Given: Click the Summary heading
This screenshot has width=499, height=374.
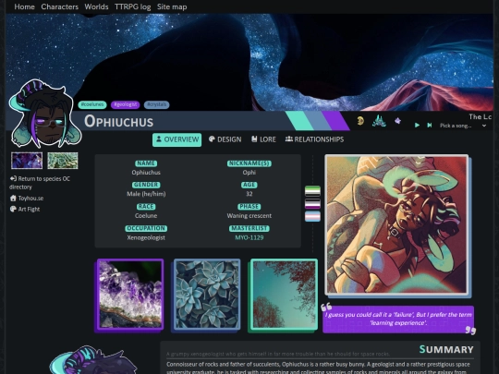Looking at the screenshot, I should [446, 349].
